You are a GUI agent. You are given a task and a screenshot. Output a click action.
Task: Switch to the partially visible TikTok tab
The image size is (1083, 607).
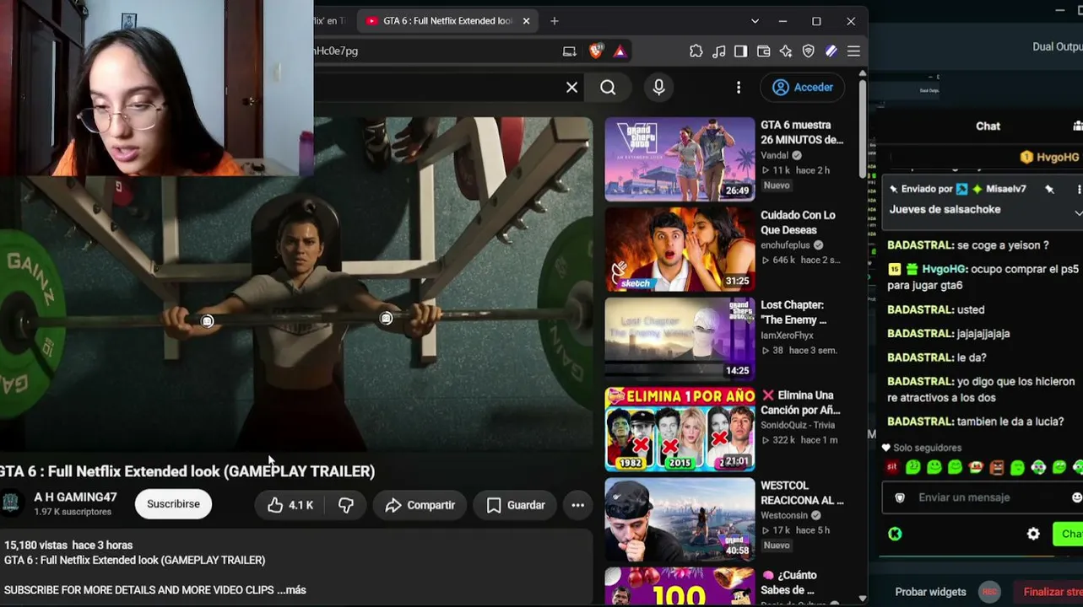coord(330,21)
